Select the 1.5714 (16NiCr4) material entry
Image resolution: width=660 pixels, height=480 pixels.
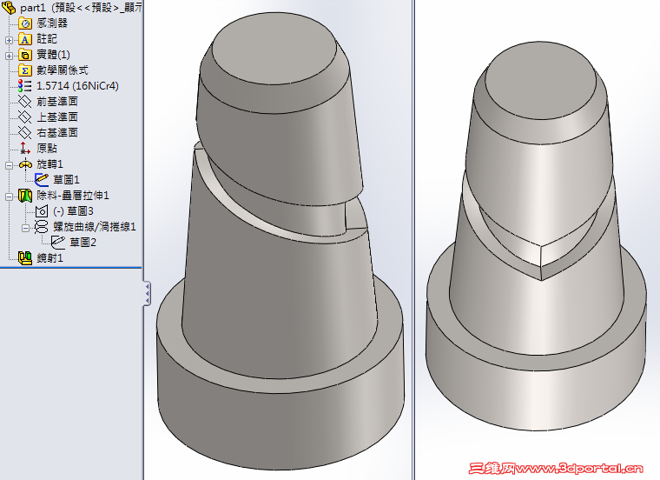77,85
